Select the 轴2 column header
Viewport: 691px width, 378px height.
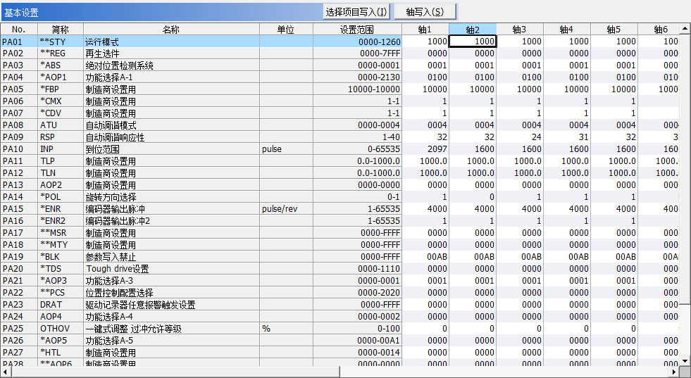(472, 30)
